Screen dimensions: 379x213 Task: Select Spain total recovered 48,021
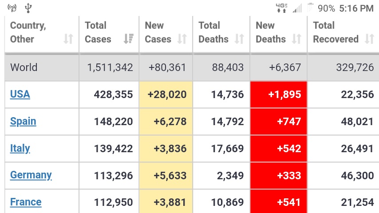[358, 122]
